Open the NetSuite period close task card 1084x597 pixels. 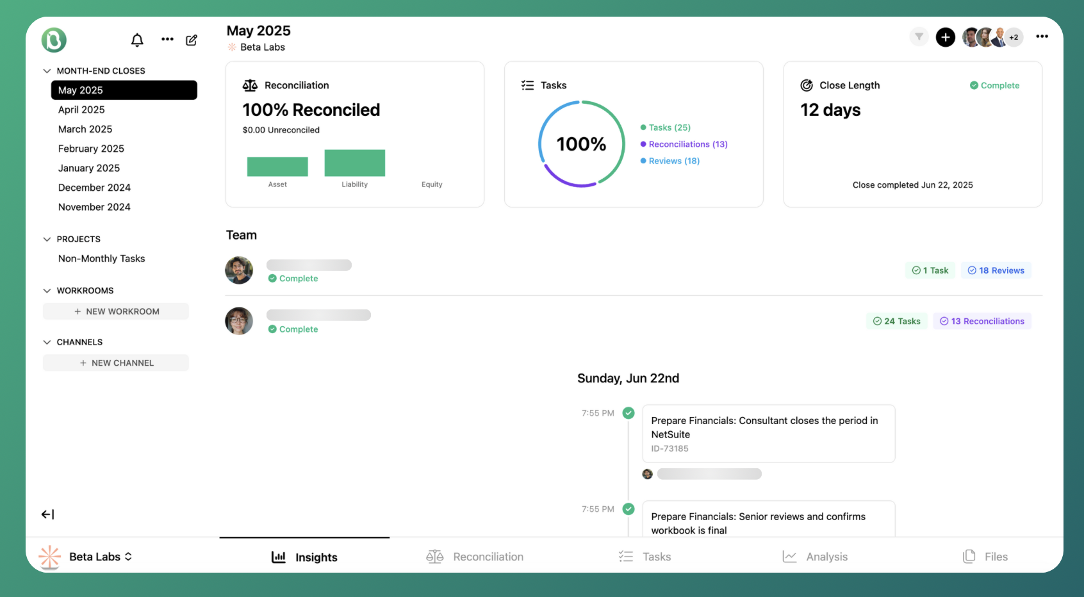(x=769, y=434)
